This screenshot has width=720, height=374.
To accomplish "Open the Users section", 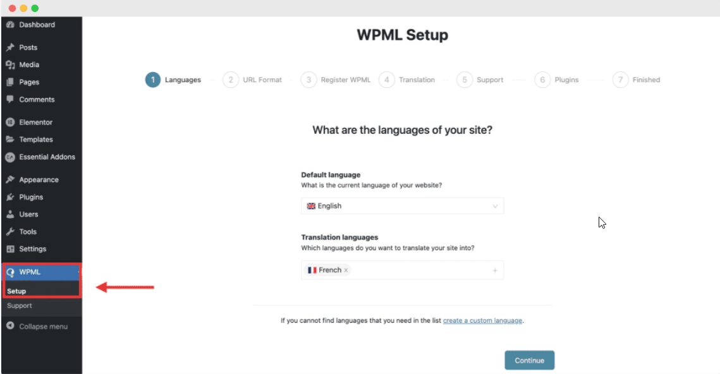I will (10, 214).
